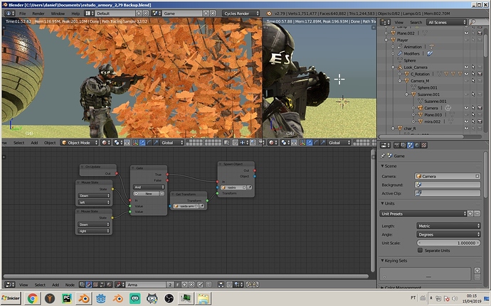Click the outliner search field
The width and height of the screenshot is (491, 306).
tap(479, 22)
